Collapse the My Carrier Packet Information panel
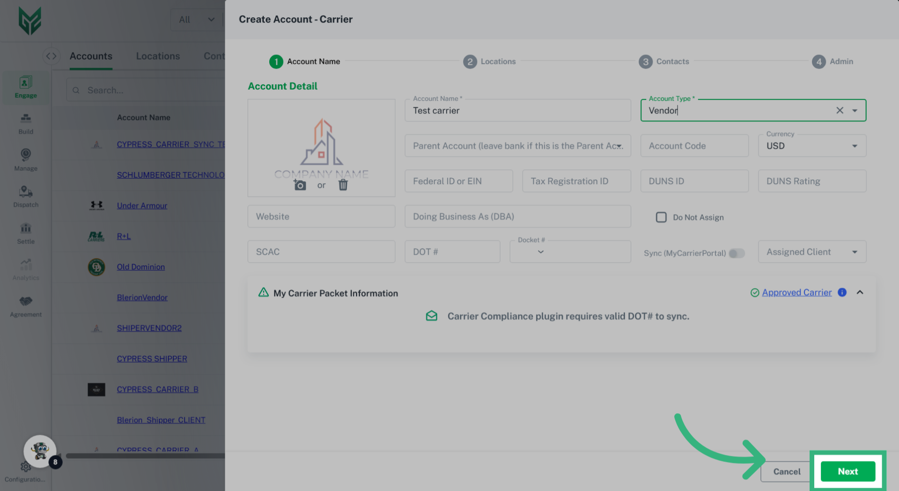 pos(860,292)
